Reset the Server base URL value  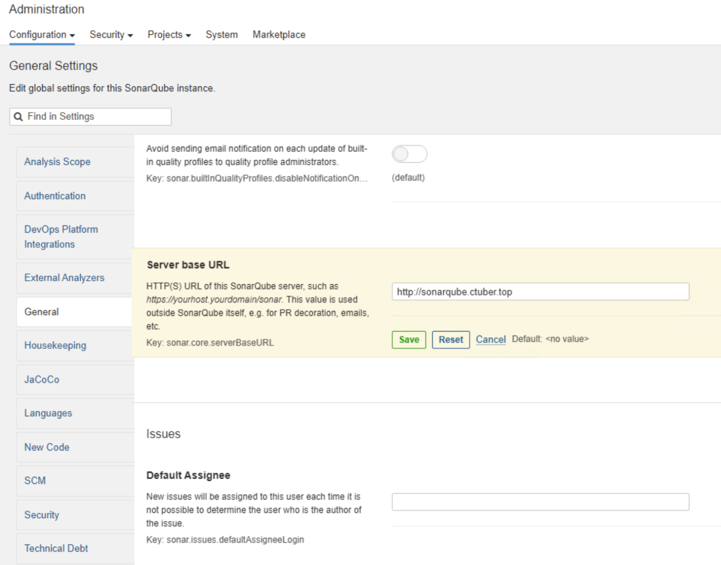click(451, 340)
